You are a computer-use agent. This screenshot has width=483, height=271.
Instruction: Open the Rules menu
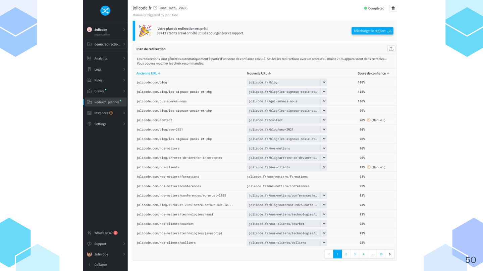point(106,80)
